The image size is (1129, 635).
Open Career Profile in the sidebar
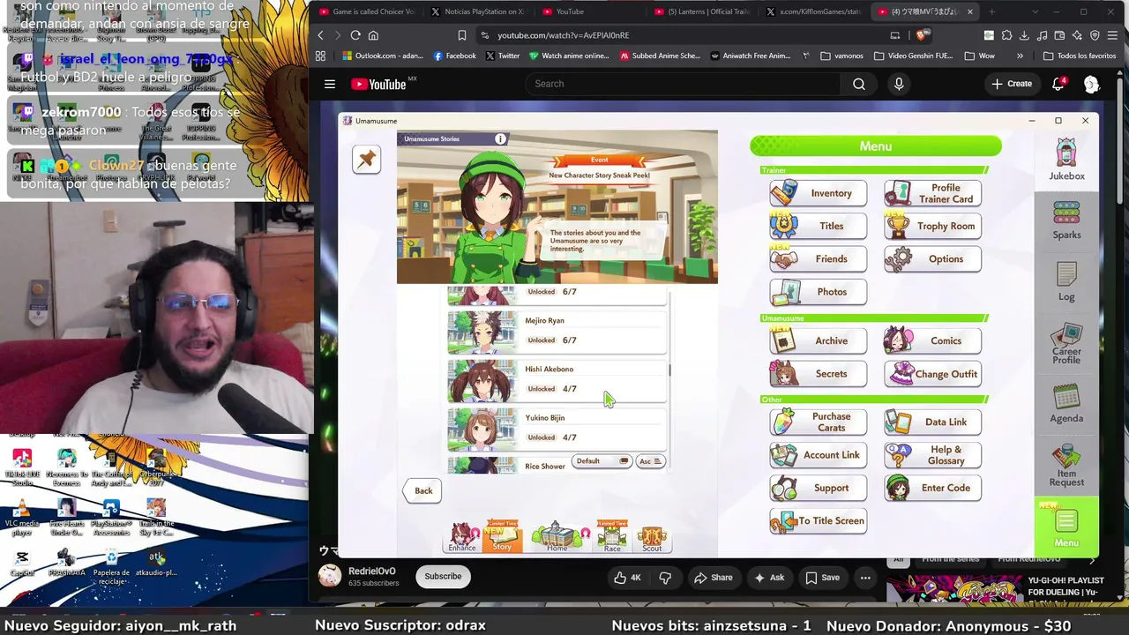(x=1066, y=344)
